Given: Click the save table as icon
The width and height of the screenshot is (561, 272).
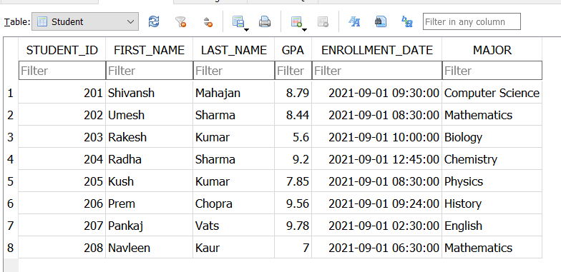Looking at the screenshot, I should pos(238,21).
